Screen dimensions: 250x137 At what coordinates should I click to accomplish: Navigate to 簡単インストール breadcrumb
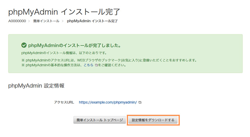pyautogui.click(x=46, y=21)
